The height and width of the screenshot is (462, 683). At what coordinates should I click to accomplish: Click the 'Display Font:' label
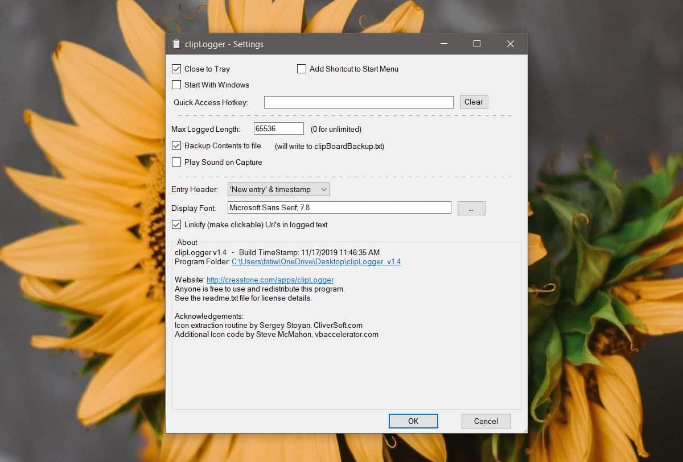(194, 209)
